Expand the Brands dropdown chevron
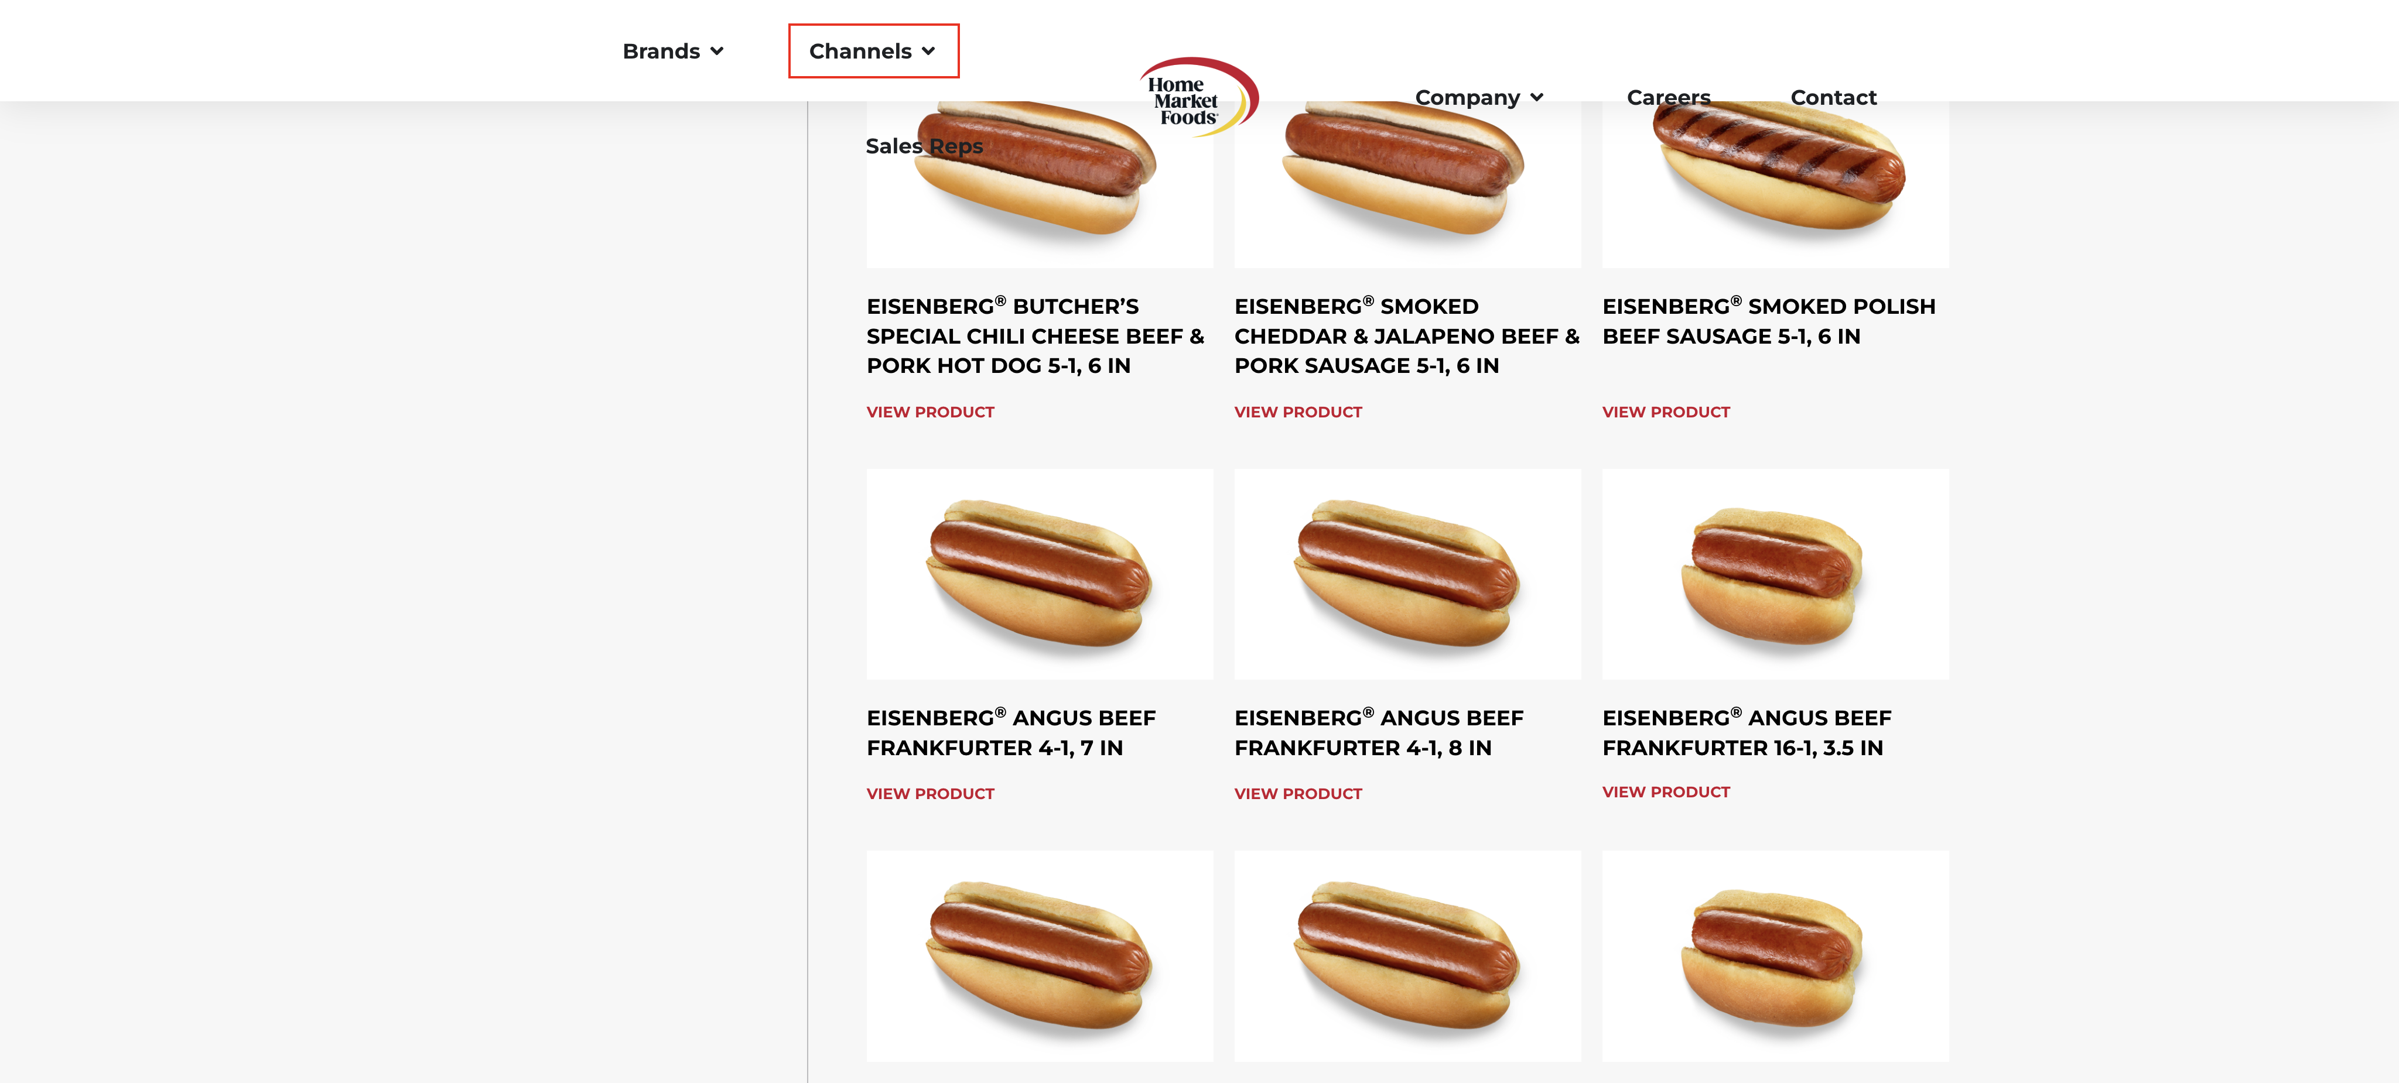Image resolution: width=2399 pixels, height=1083 pixels. coord(716,51)
